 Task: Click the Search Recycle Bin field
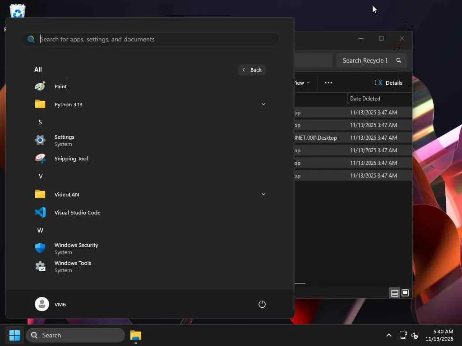(x=372, y=60)
